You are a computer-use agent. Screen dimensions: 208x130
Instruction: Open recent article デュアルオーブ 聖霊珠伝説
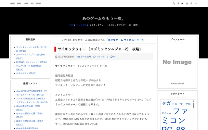tap(29, 68)
